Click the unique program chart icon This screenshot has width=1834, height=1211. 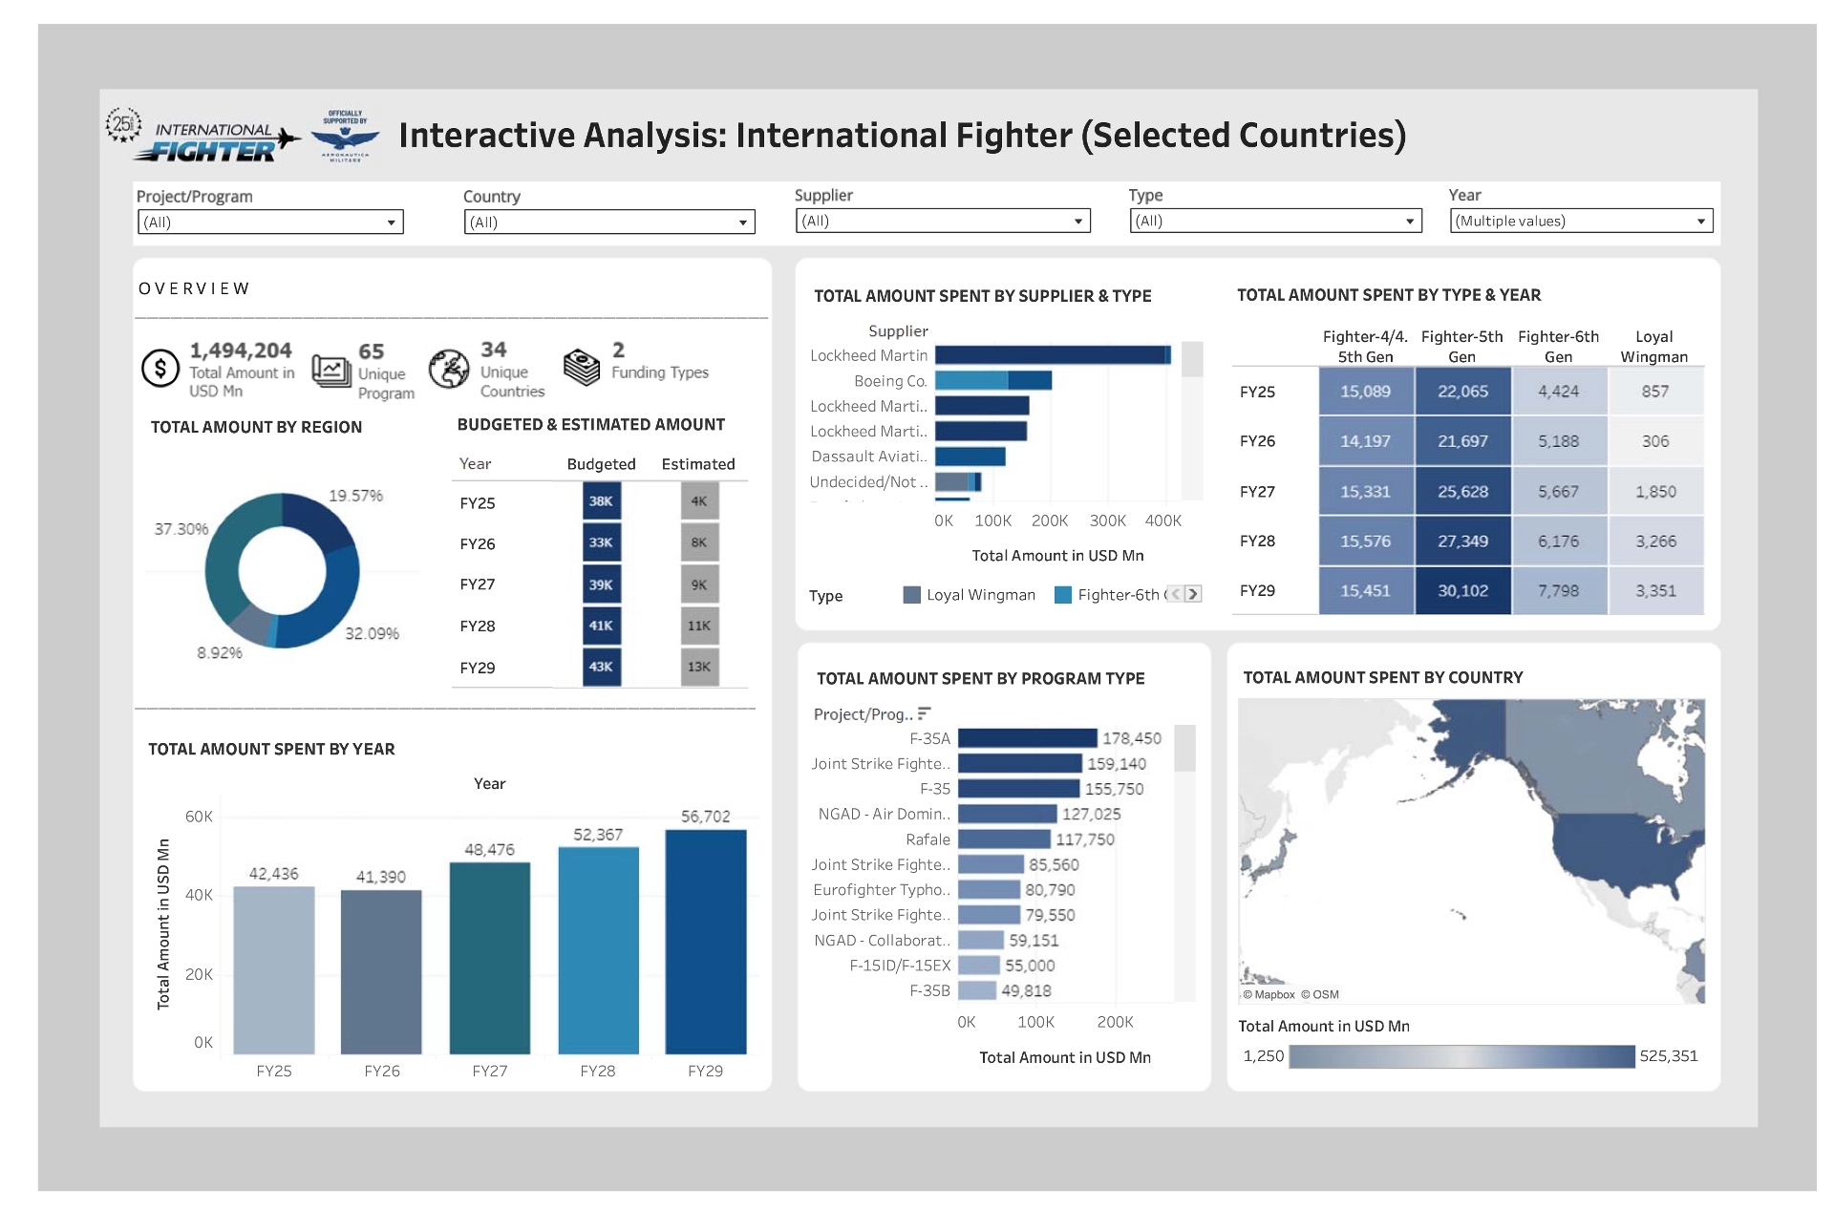coord(331,370)
